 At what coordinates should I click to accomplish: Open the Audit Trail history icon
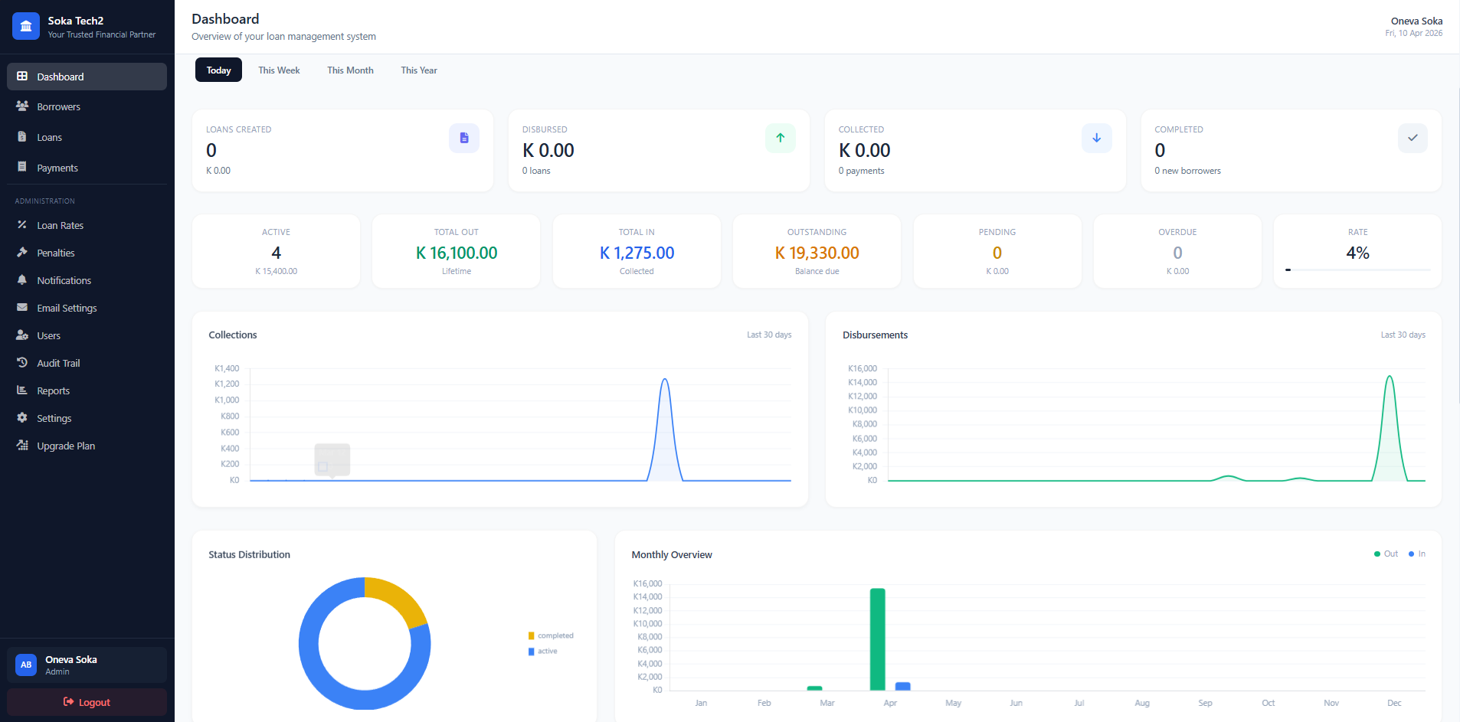click(23, 363)
